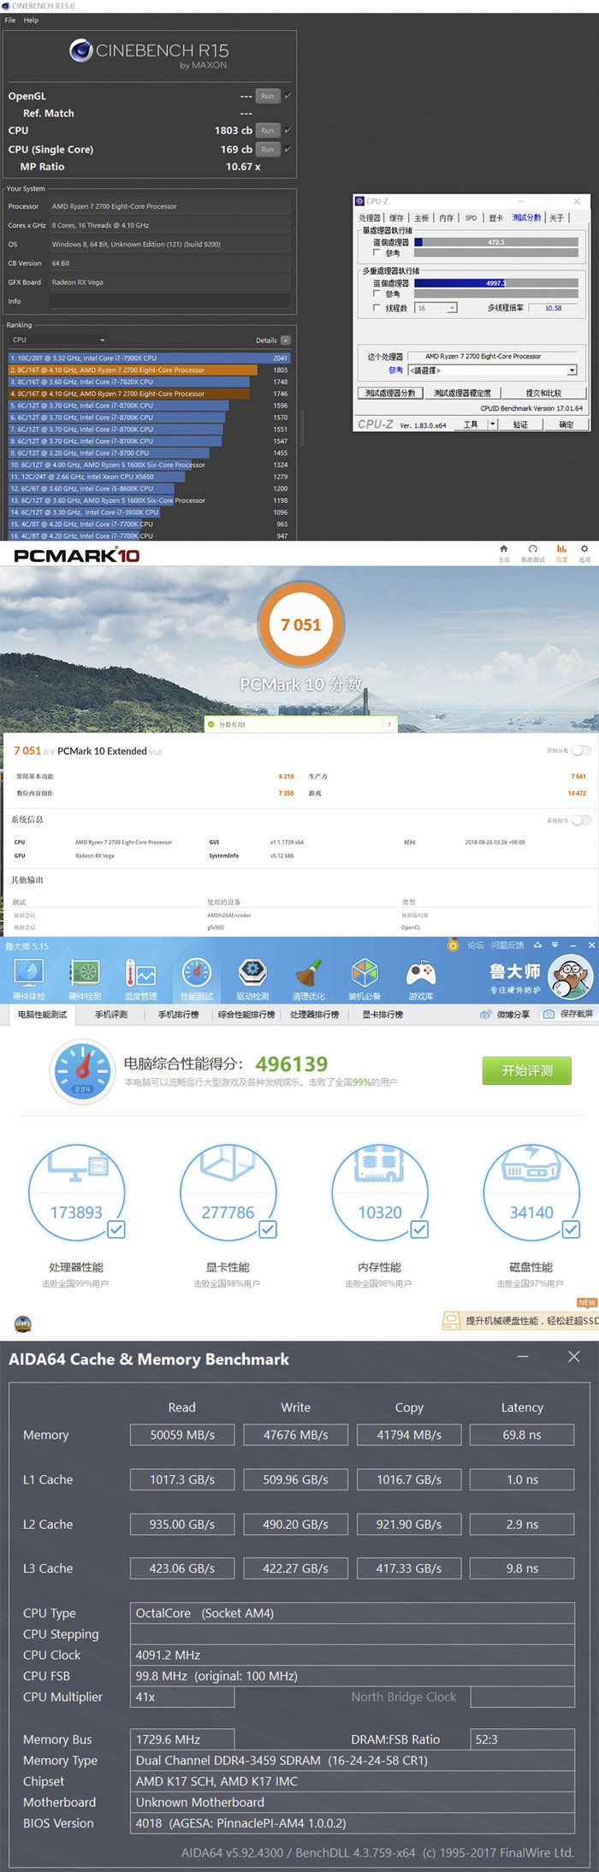Click the small avatar icon below scores

(x=23, y=1324)
